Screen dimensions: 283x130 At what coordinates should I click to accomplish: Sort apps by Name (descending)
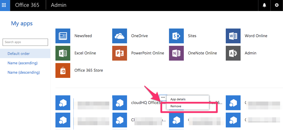click(x=24, y=73)
